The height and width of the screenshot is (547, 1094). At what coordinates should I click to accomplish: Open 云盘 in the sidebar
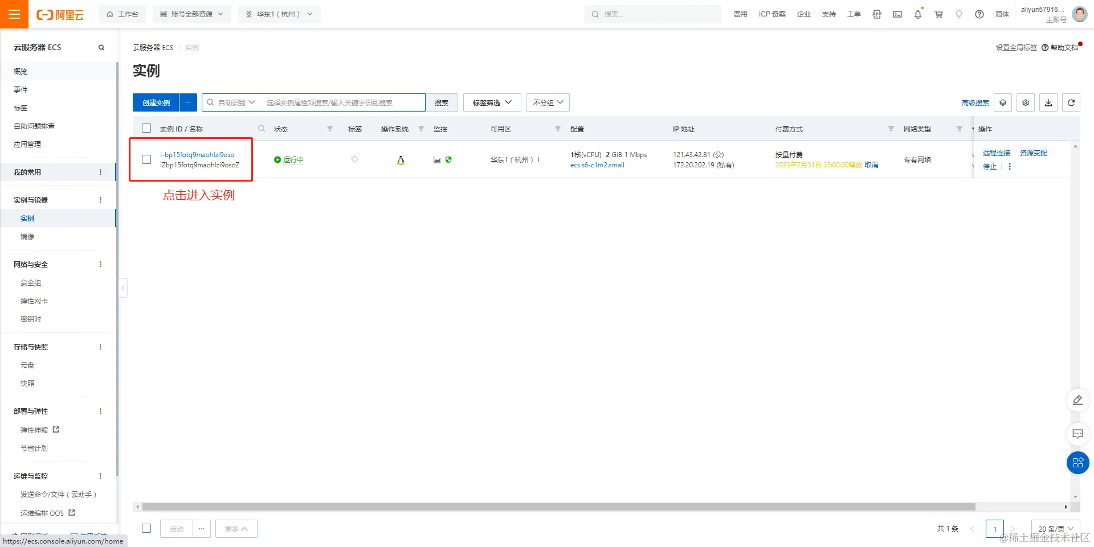coord(27,365)
